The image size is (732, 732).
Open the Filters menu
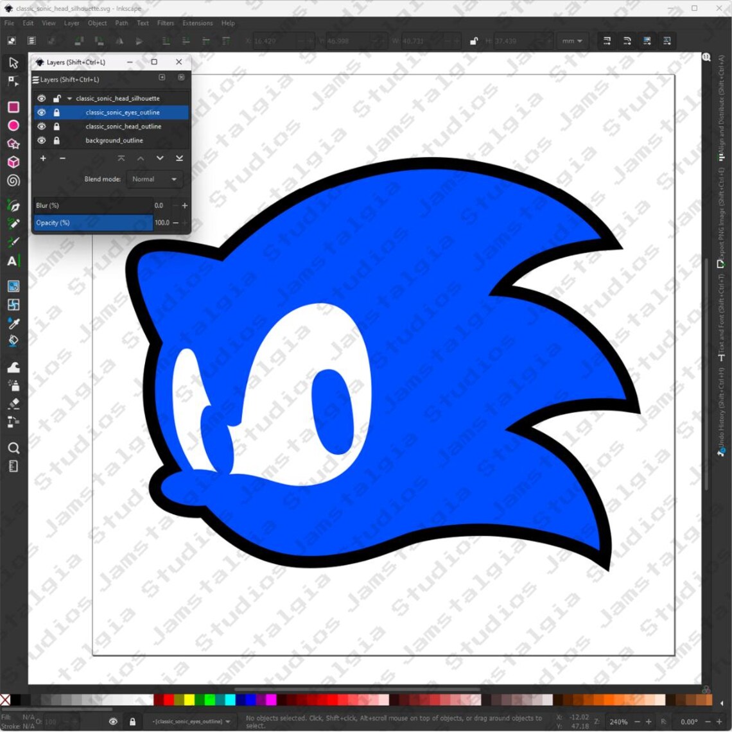click(x=166, y=23)
